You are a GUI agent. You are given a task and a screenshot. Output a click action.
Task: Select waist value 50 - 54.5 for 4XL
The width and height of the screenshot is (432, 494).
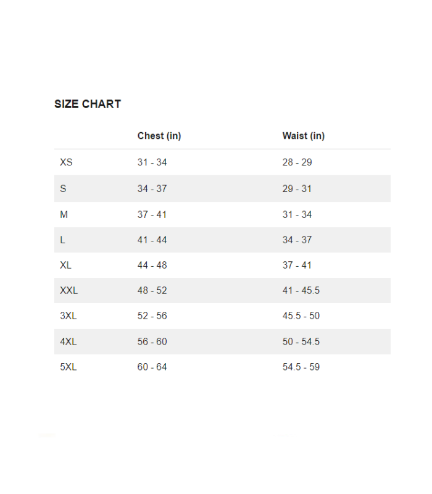tap(301, 342)
